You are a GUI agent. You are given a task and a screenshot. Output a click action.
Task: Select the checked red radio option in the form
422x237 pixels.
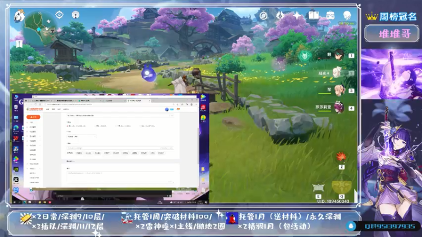(68, 126)
